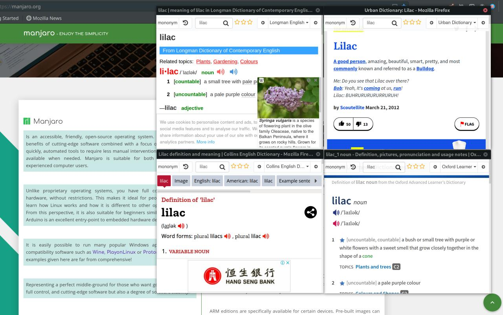
Task: Play pronunciation of lilac in Longman entry
Action: pos(220,72)
